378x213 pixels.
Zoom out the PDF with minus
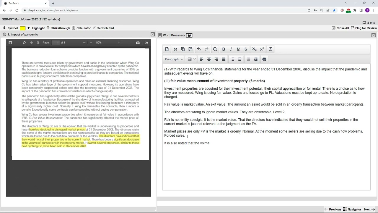coord(84,43)
